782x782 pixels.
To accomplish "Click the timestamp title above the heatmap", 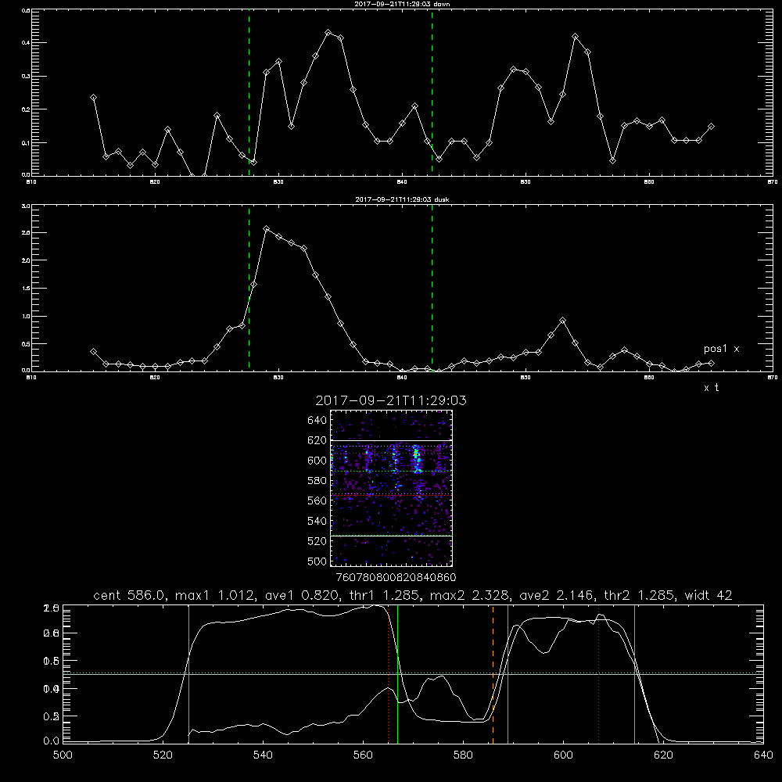I will coord(391,400).
